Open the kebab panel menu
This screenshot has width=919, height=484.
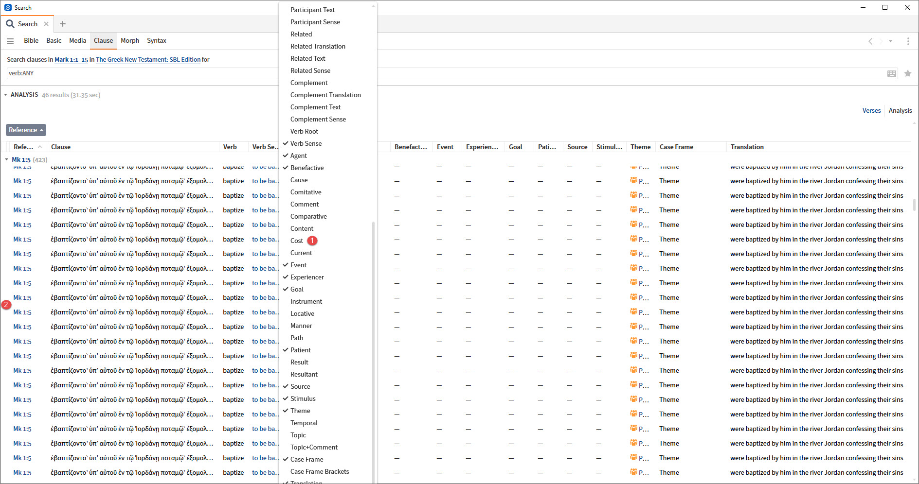coord(908,41)
